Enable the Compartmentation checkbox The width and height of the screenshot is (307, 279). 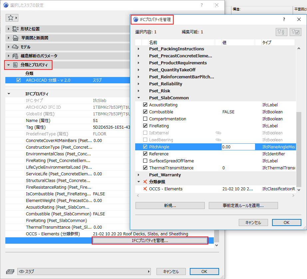145,119
